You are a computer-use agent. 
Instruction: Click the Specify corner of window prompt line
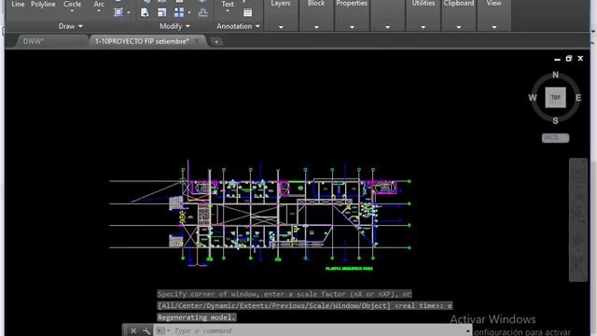pyautogui.click(x=285, y=294)
